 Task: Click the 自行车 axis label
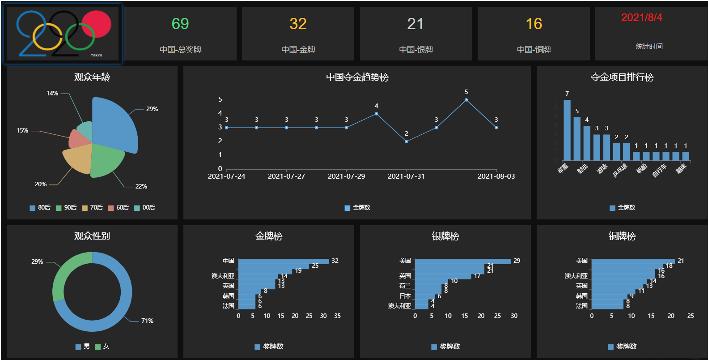pyautogui.click(x=659, y=170)
